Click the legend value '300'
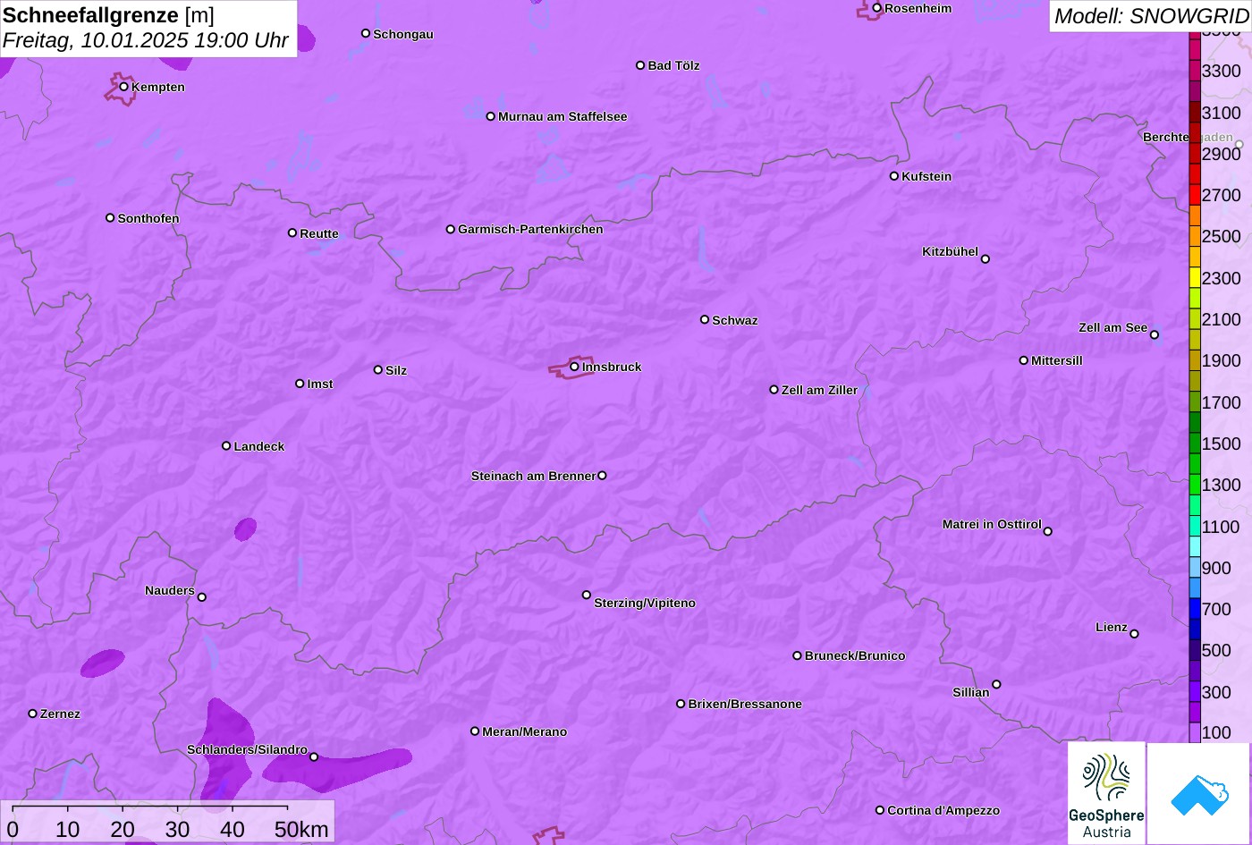Viewport: 1252px width, 845px height. point(1216,692)
